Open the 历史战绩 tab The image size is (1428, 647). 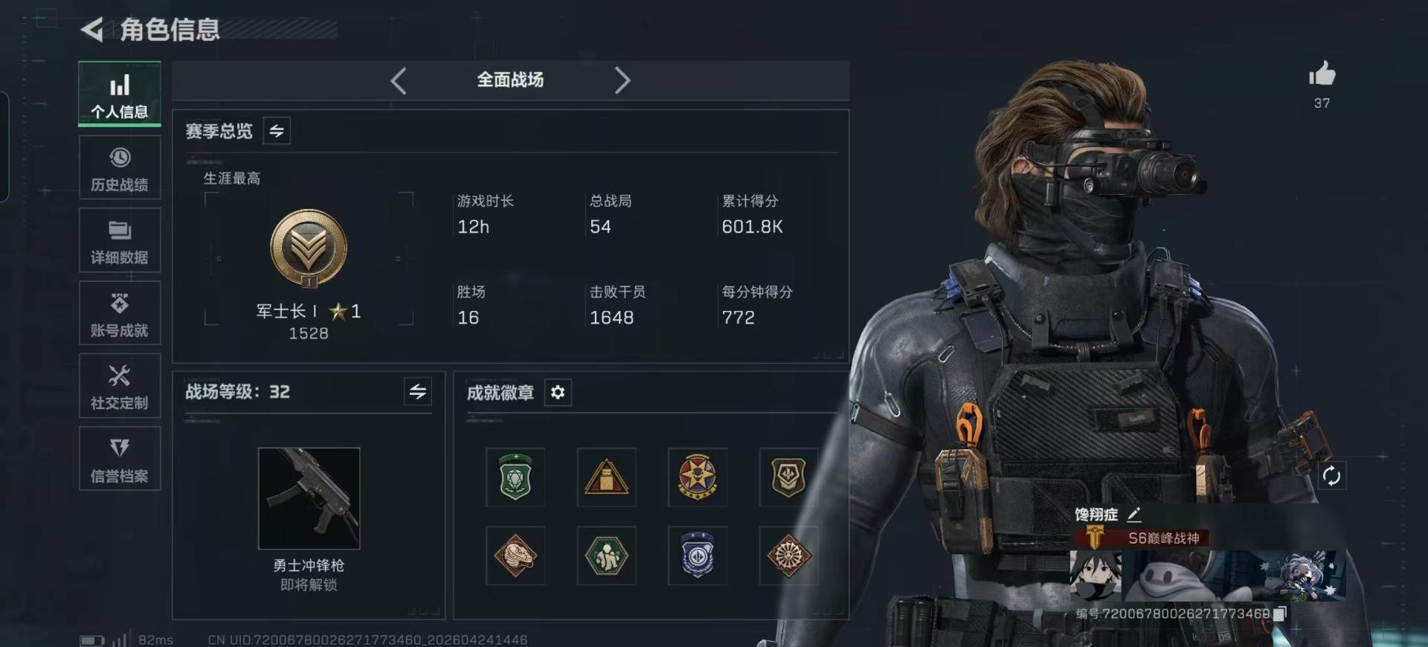point(120,168)
